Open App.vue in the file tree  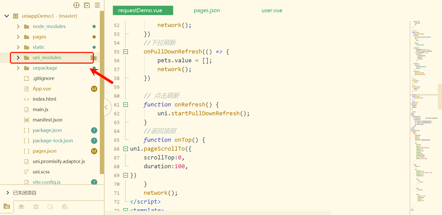point(42,89)
